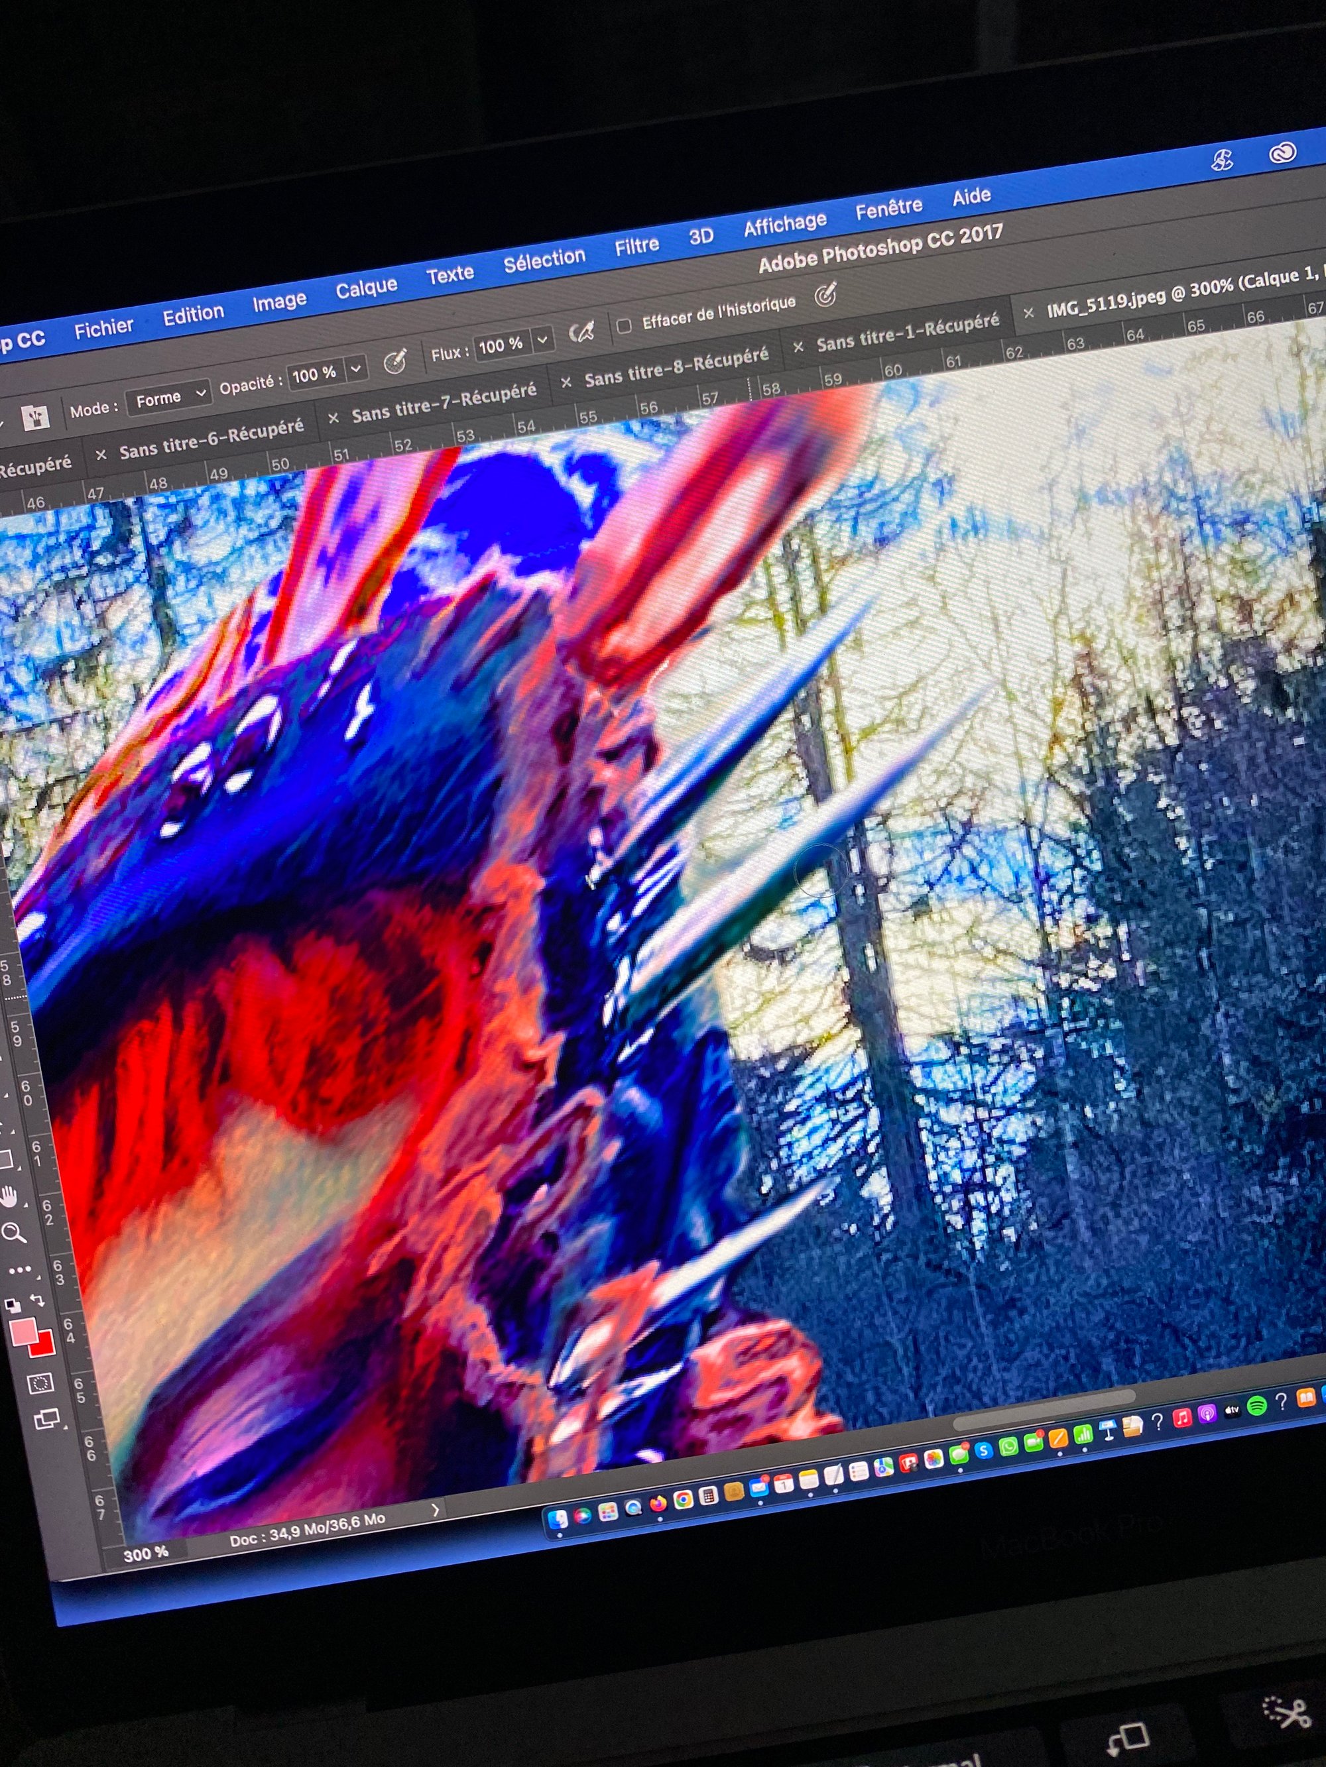
Task: Open the three-dots Edit Toolbar button
Action: [19, 1269]
